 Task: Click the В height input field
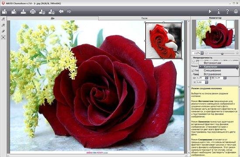tap(219, 78)
